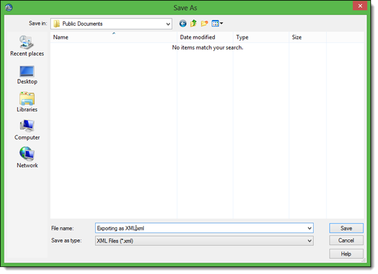The height and width of the screenshot is (274, 378).
Task: Open the Save as type dropdown
Action: 309,241
